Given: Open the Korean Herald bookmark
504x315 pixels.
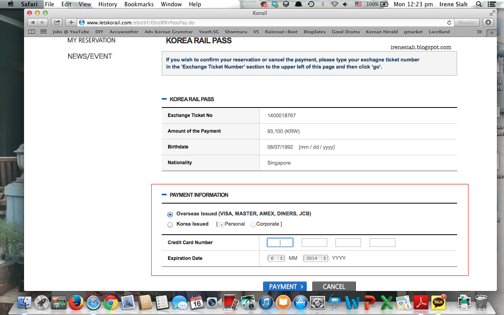Looking at the screenshot, I should point(382,32).
